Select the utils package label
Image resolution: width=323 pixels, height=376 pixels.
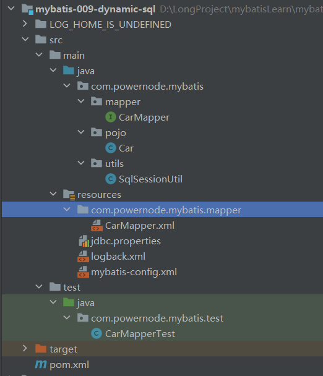(114, 163)
